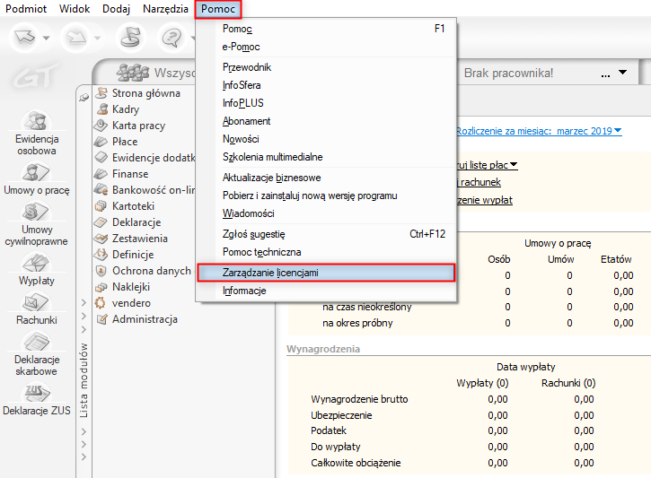This screenshot has height=478, width=651.
Task: Click Całkowite obciążenie row label
Action: [x=356, y=463]
